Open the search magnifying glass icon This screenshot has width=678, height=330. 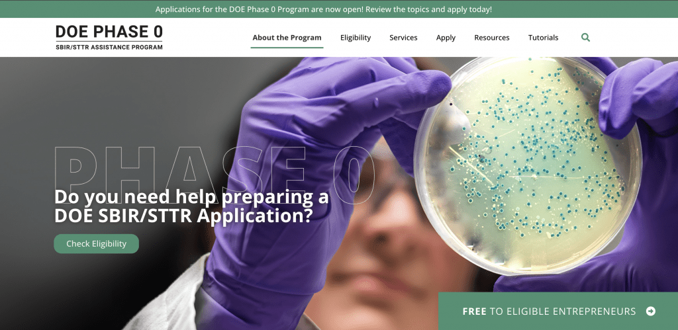585,38
